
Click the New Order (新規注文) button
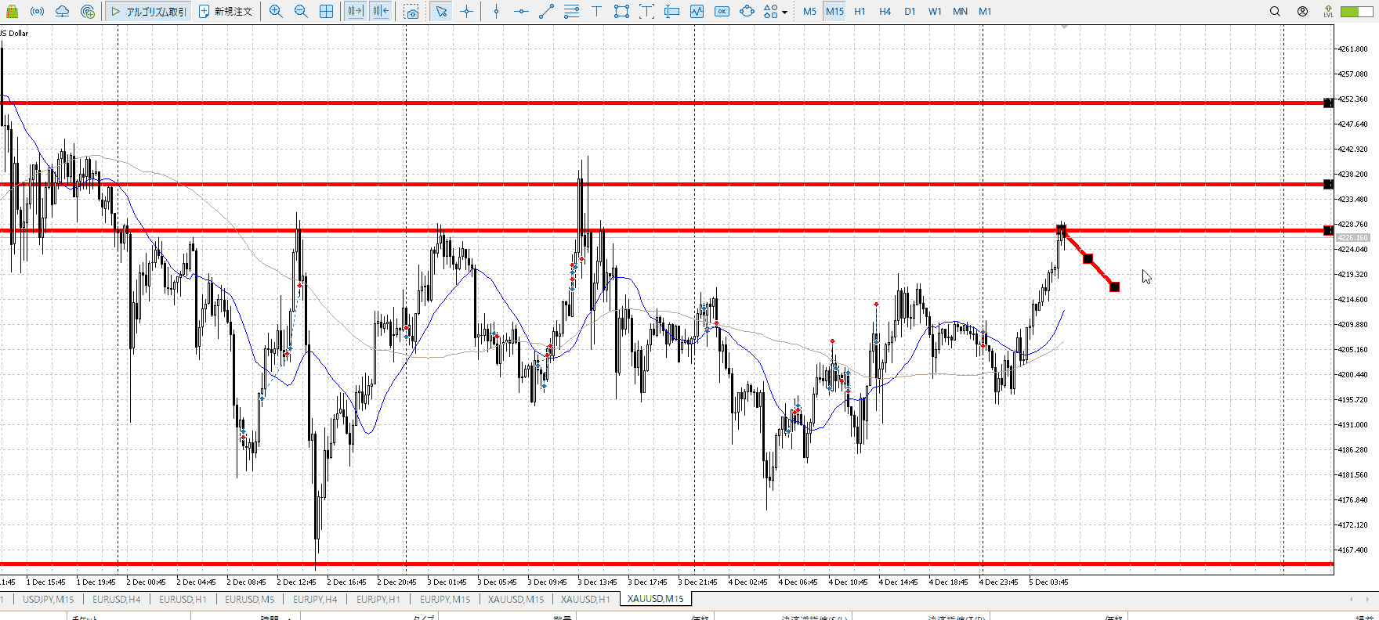click(x=226, y=12)
